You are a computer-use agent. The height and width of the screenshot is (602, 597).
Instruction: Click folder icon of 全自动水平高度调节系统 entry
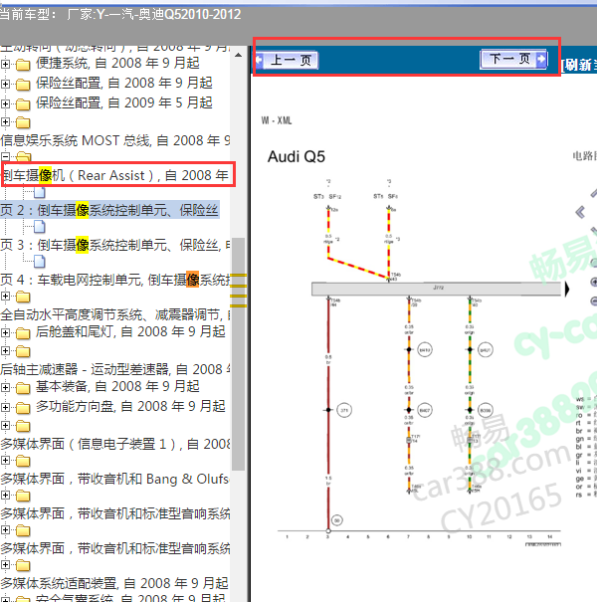[x=23, y=297]
